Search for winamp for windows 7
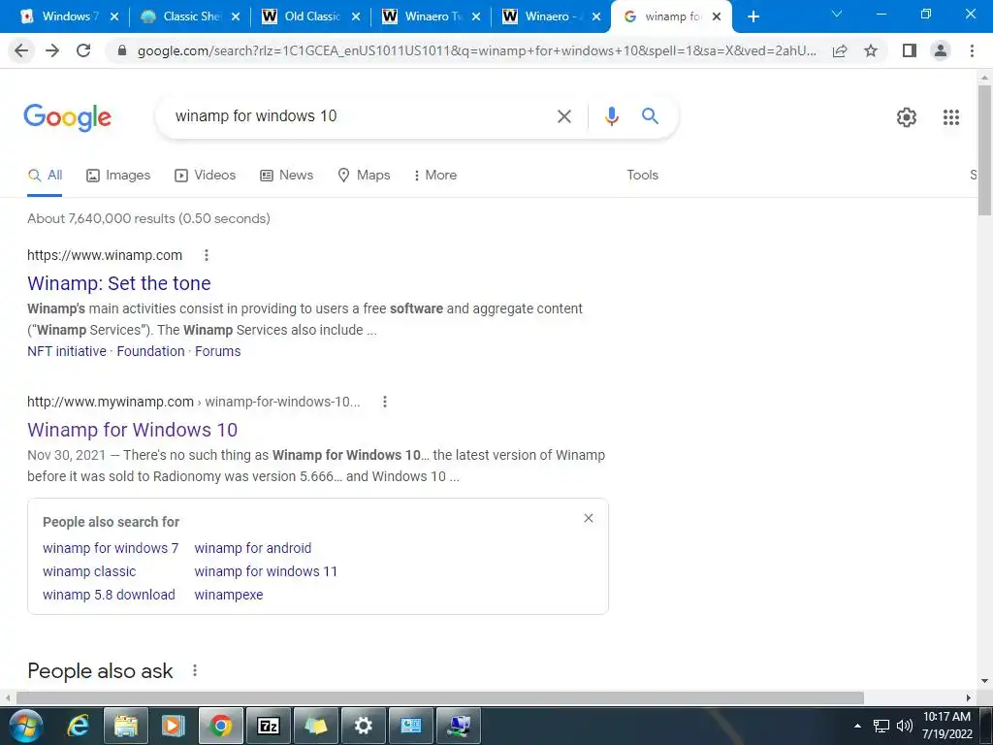Image resolution: width=993 pixels, height=745 pixels. coord(111,548)
